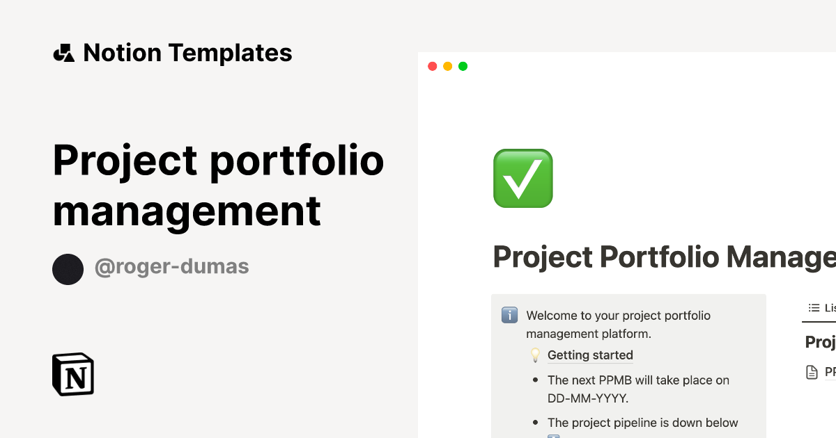836x438 pixels.
Task: Click the info icon in the callout block
Action: pos(509,315)
